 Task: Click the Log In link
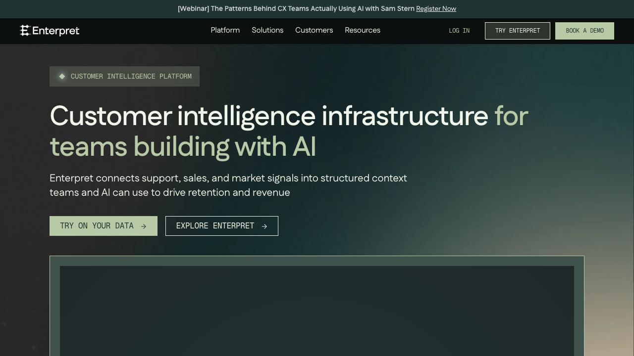(x=459, y=31)
